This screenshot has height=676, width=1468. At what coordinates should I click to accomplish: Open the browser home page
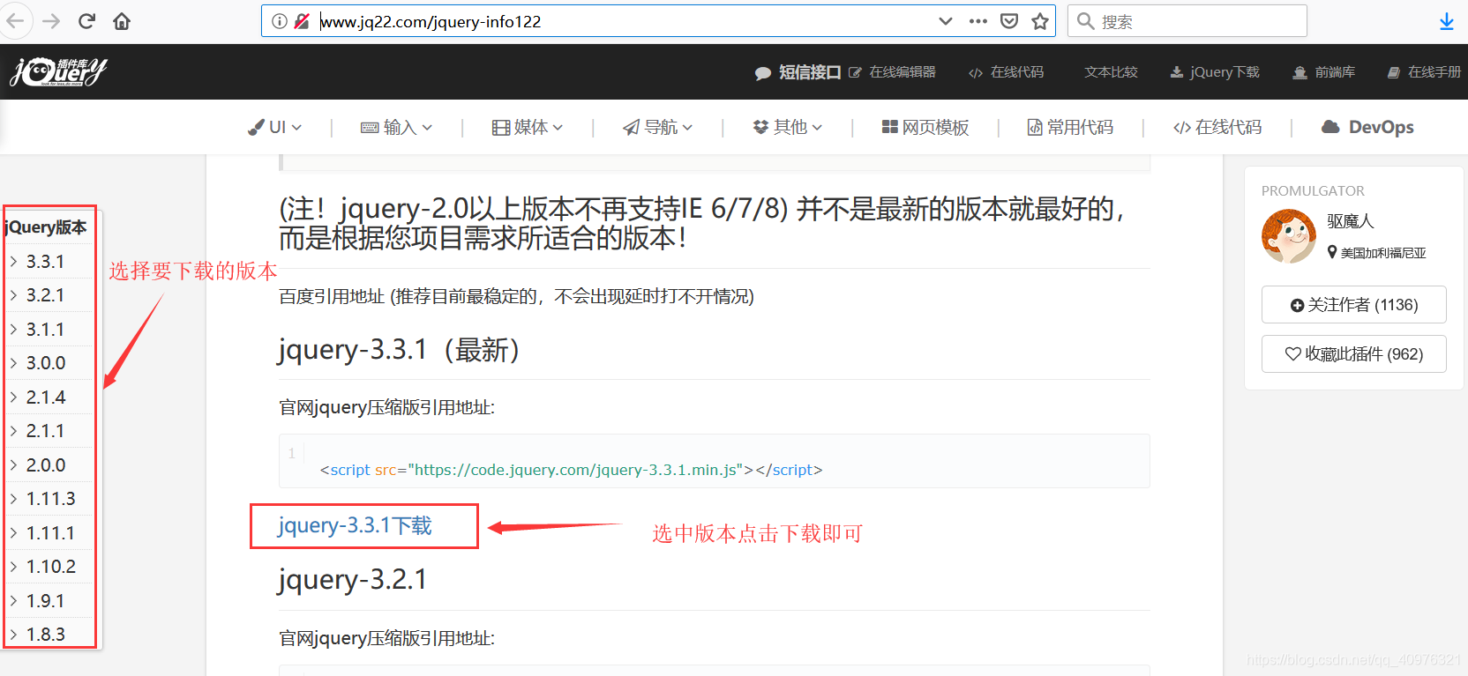click(122, 21)
